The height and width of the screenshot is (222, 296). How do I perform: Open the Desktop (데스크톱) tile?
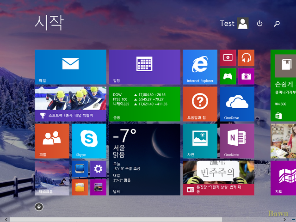tap(52, 178)
